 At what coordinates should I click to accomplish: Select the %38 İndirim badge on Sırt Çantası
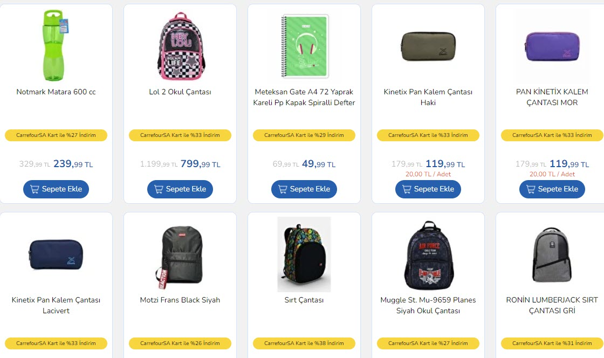click(x=304, y=343)
